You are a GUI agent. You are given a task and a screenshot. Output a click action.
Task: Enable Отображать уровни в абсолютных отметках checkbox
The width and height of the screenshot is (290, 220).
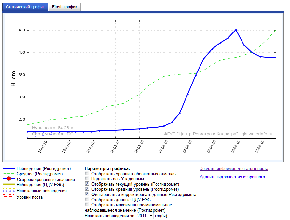point(87,174)
